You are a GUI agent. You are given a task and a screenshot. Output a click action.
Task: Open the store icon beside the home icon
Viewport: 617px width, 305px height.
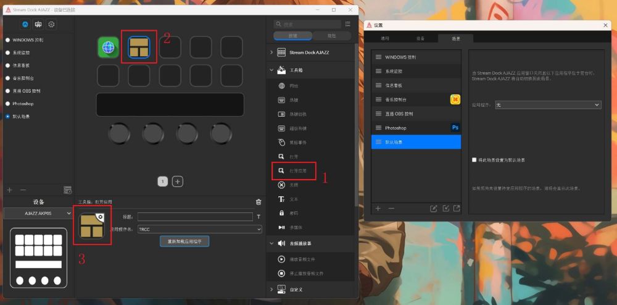[38, 25]
